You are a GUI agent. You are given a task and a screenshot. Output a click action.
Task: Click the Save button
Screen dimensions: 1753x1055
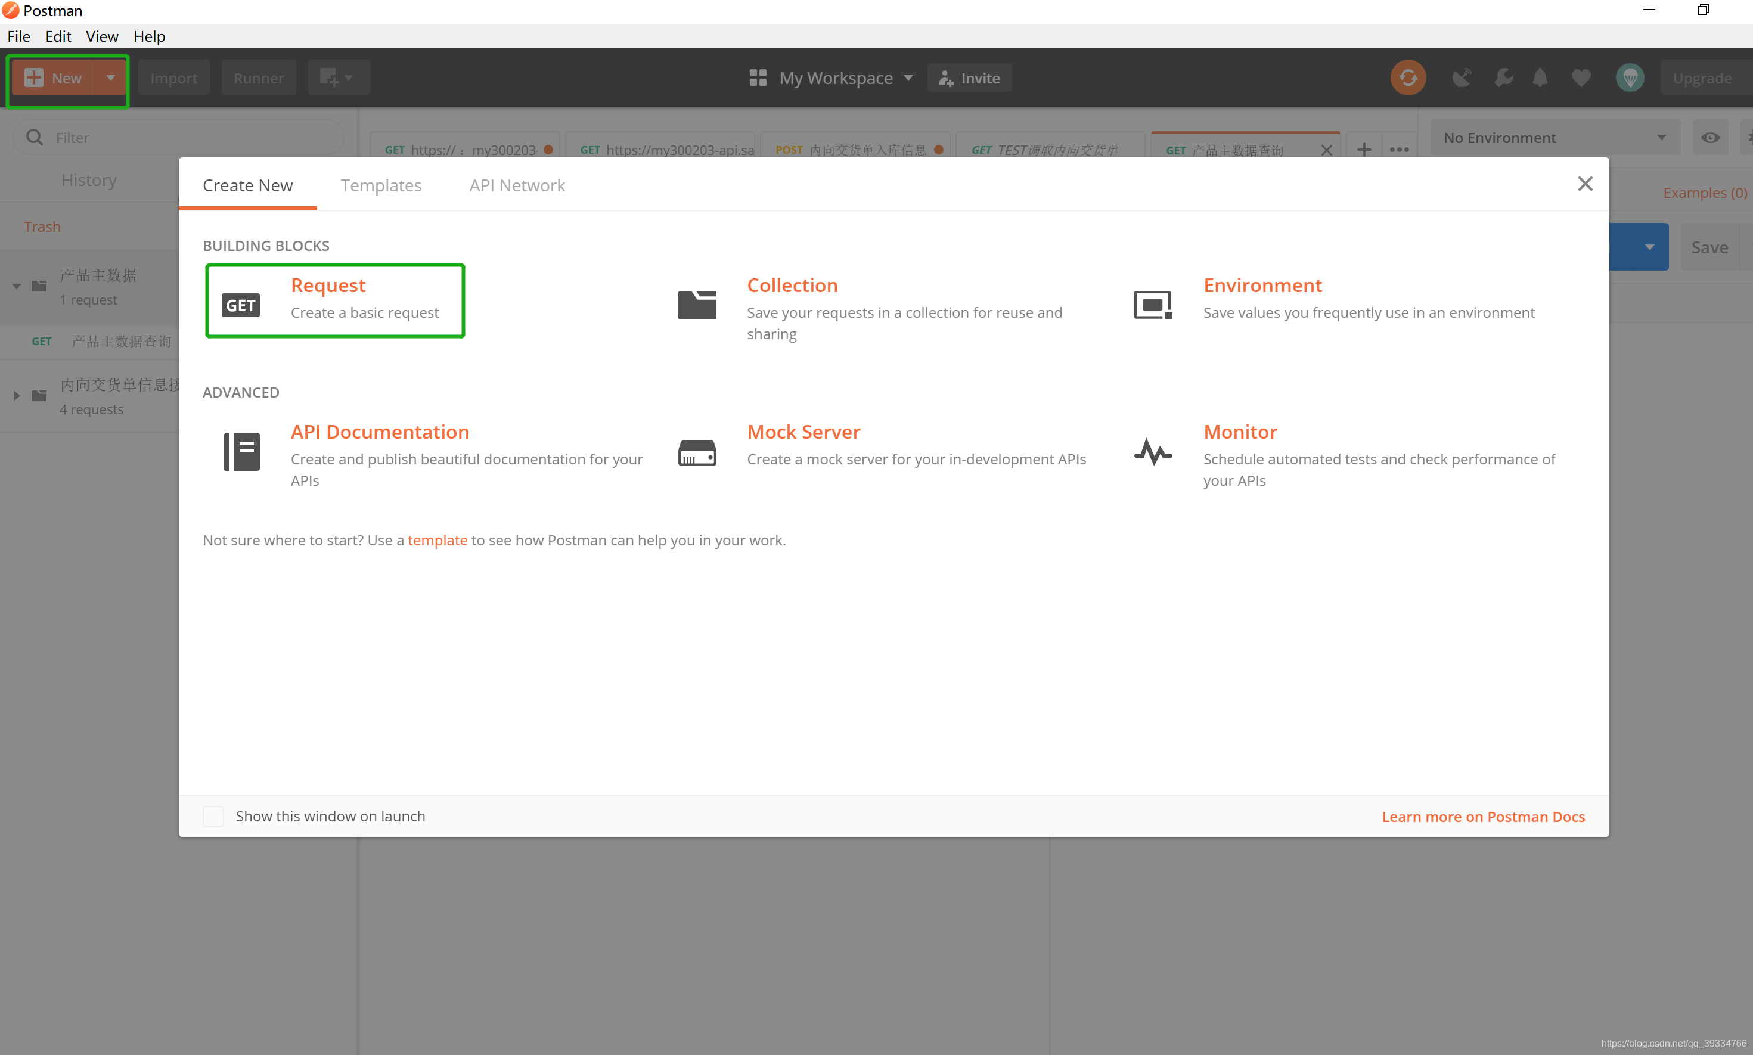[x=1709, y=247]
